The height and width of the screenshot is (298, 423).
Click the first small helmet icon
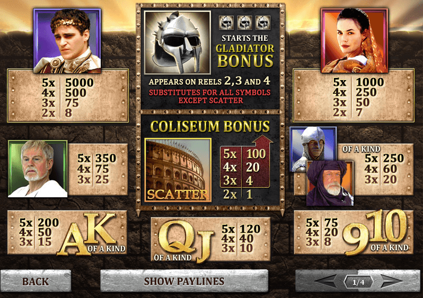[x=226, y=23]
